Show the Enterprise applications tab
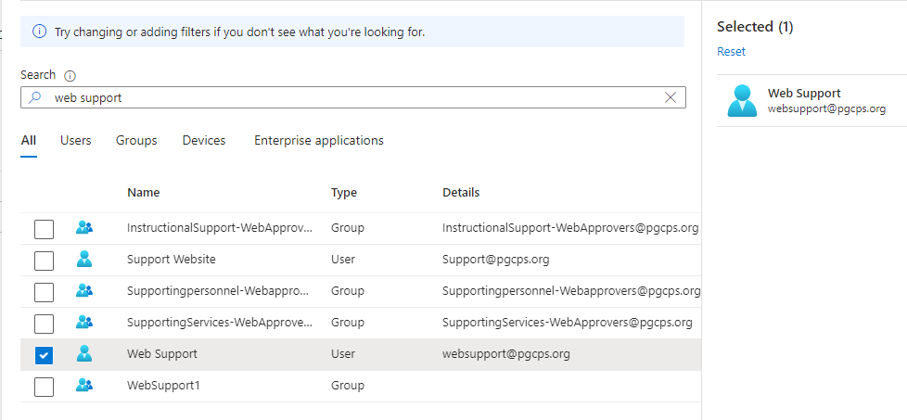 [x=318, y=141]
